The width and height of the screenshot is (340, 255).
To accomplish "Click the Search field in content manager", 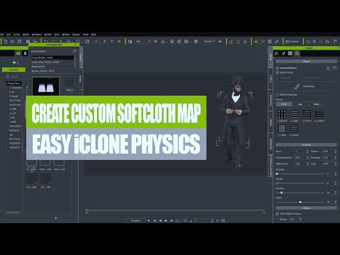I will [x=17, y=76].
